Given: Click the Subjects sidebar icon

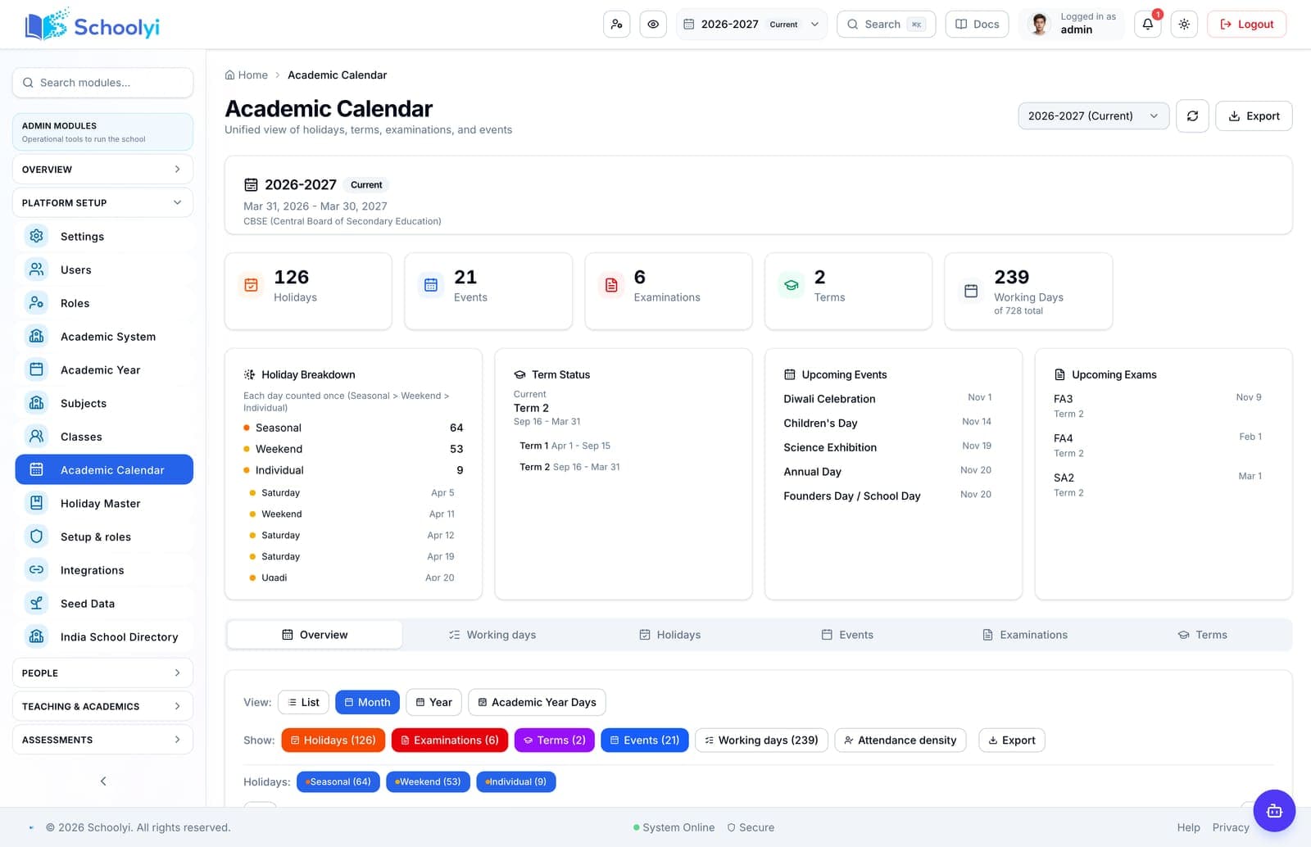Looking at the screenshot, I should pyautogui.click(x=36, y=403).
